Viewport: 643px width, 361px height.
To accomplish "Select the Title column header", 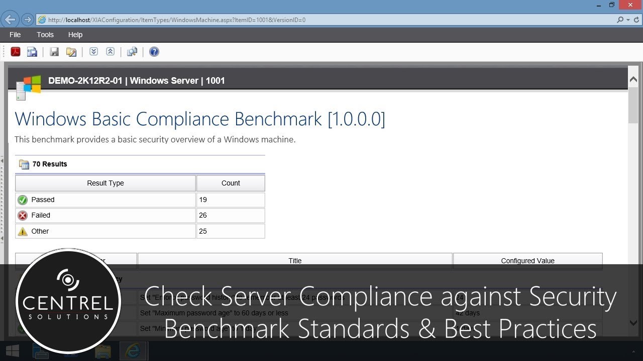I will [295, 261].
